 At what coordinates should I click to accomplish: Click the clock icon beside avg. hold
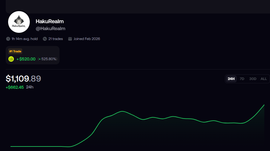pyautogui.click(x=8, y=39)
